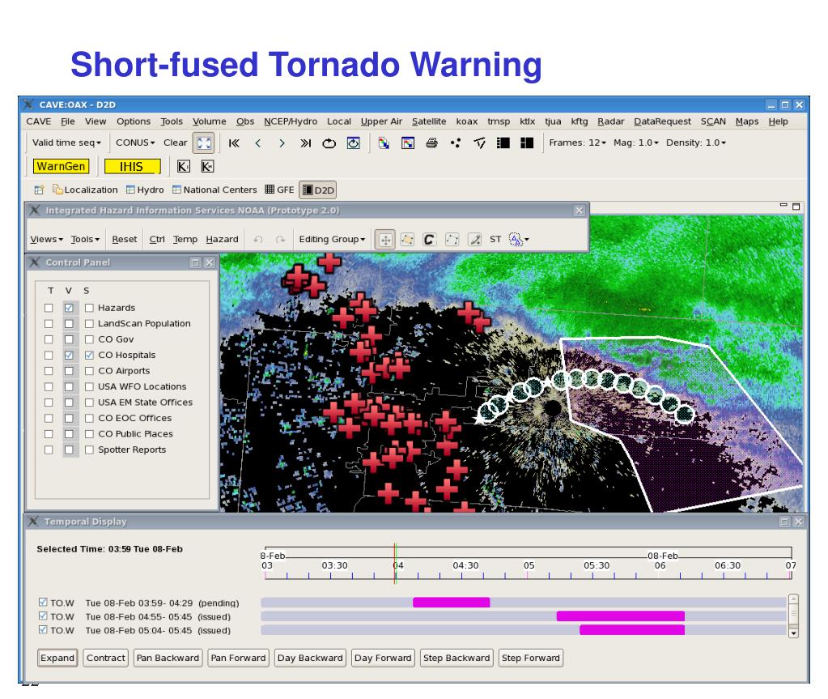Open the Frames count dropdown

click(x=581, y=143)
